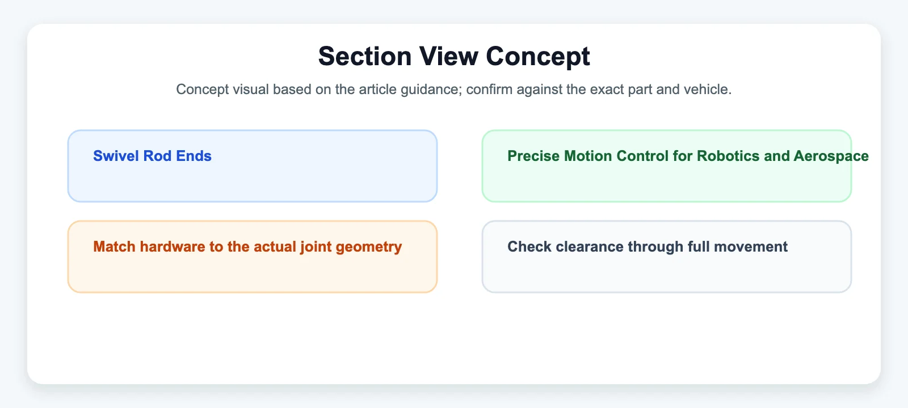The image size is (908, 408).
Task: Select the subtitle about confirming exact part
Action: coord(454,89)
